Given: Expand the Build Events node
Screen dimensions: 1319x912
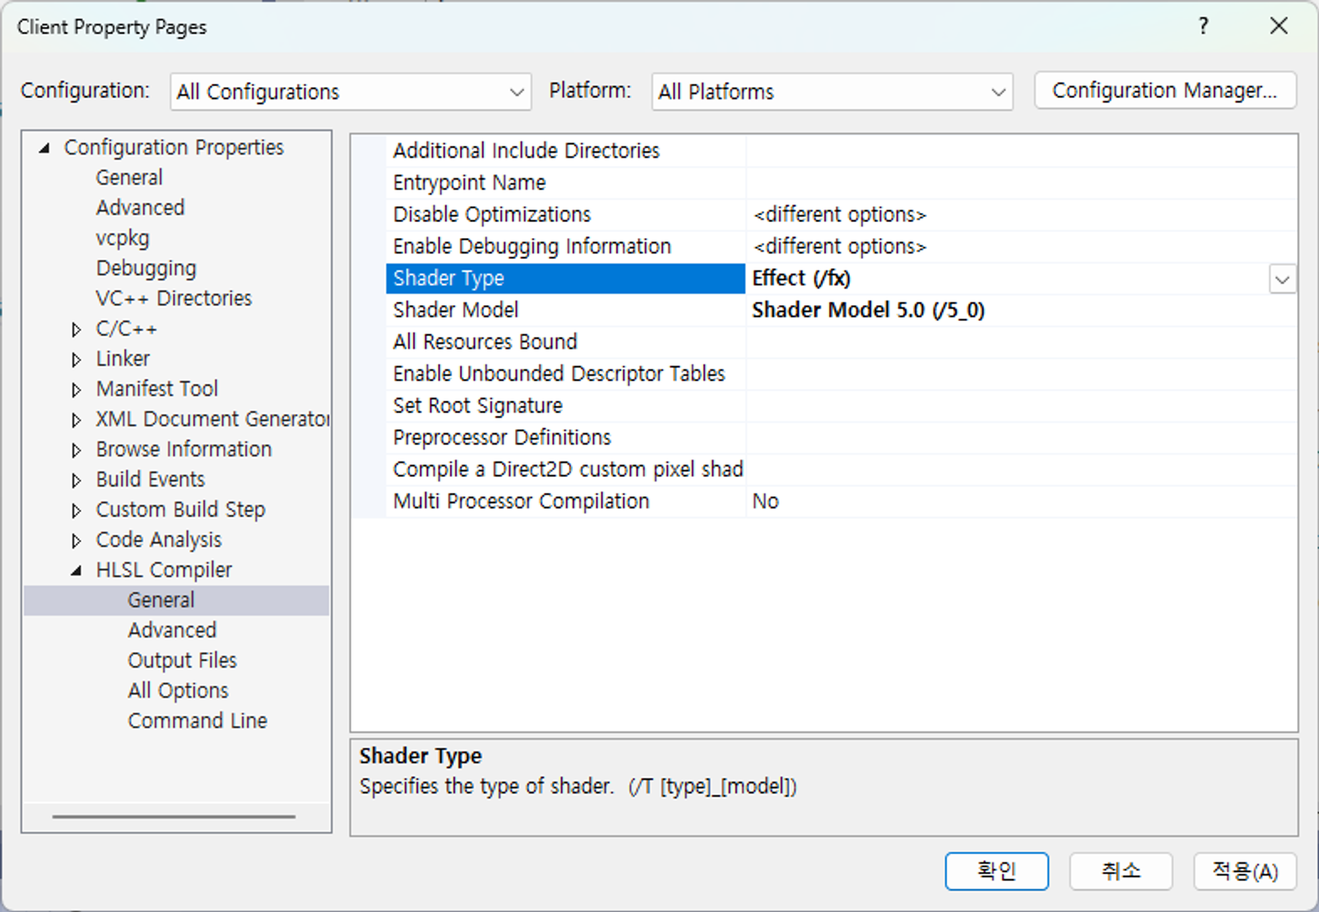Looking at the screenshot, I should [x=77, y=480].
